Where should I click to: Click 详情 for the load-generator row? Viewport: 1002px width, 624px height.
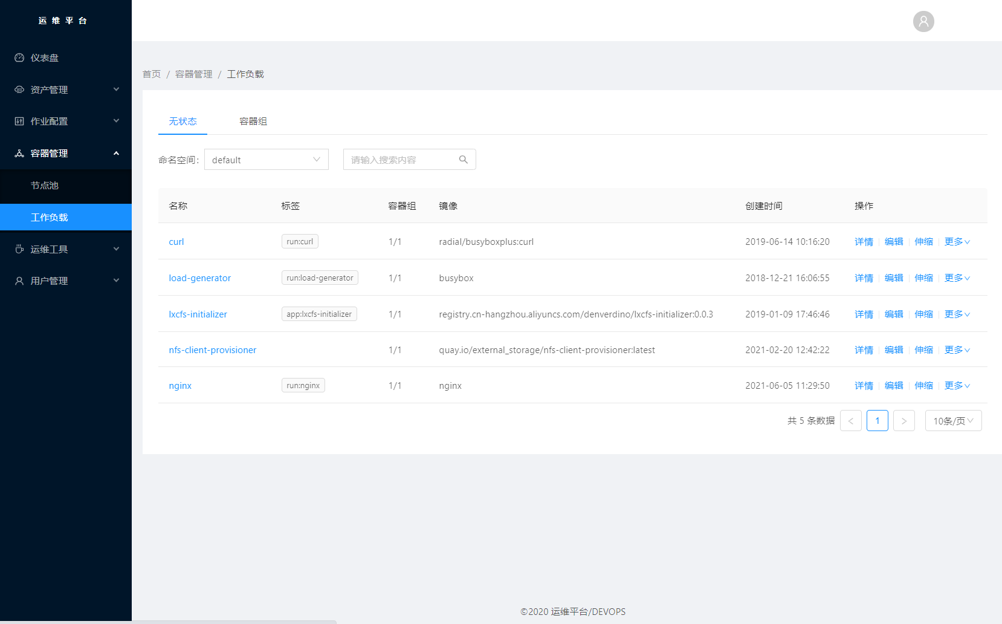click(x=864, y=278)
